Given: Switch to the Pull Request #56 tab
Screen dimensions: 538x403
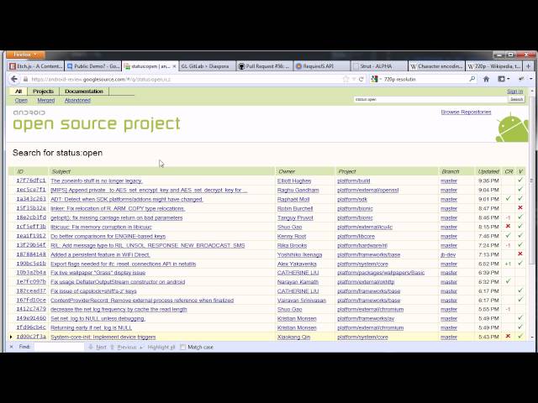Looking at the screenshot, I should 264,66.
